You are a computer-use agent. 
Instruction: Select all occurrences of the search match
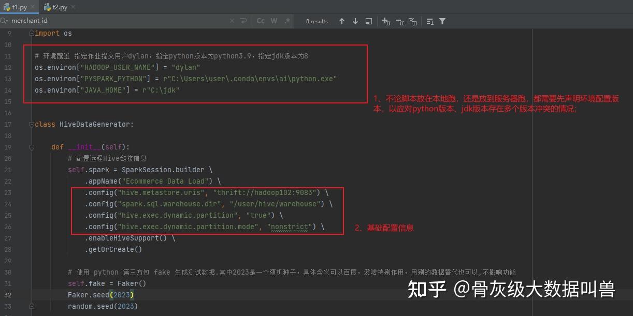[413, 21]
